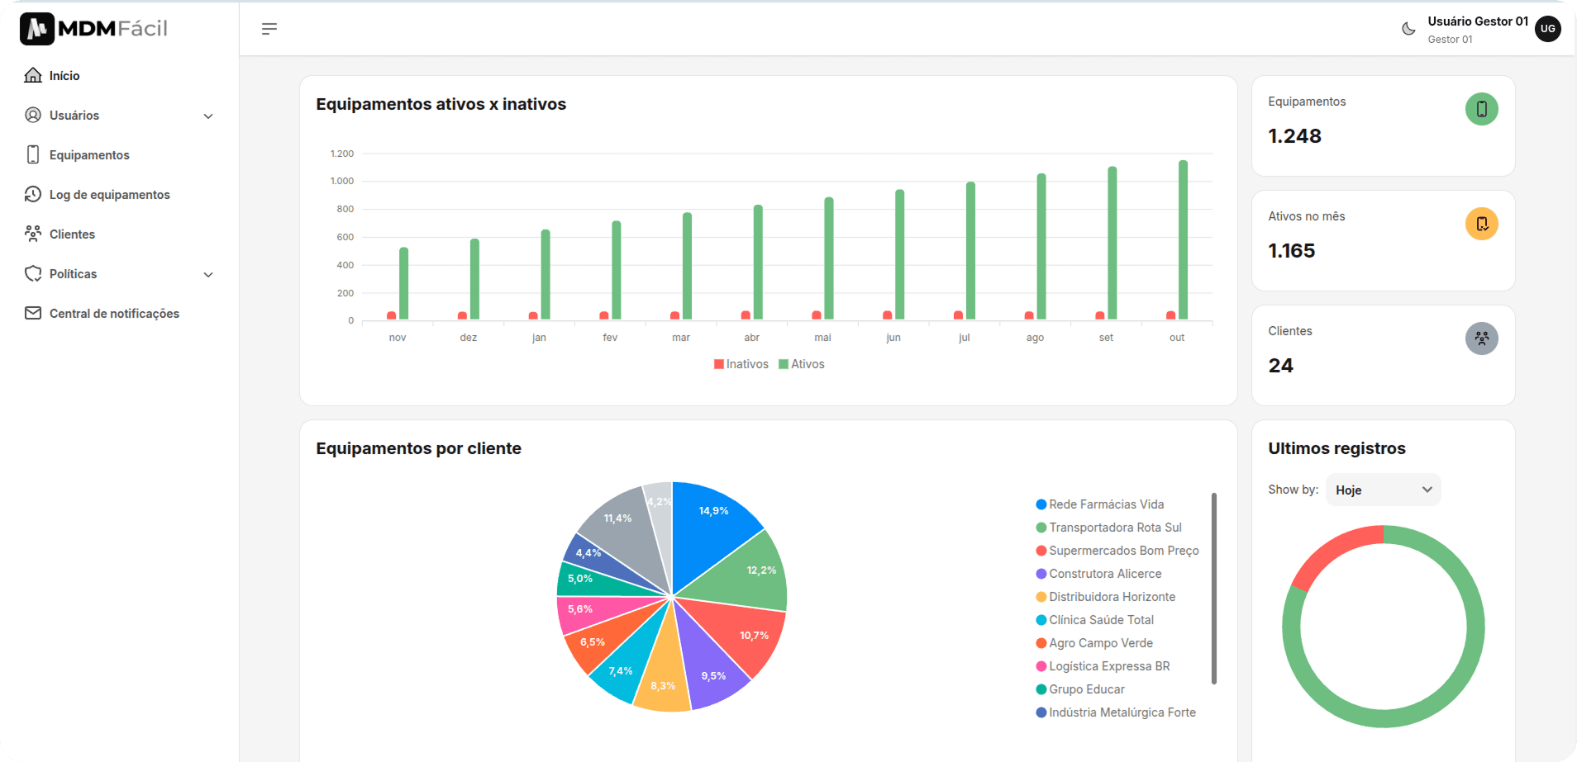Toggle Indústria Metalúrgica Forte legend entry

click(1116, 712)
